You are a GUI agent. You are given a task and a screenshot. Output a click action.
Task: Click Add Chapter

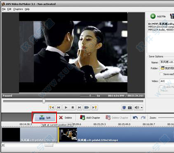pyautogui.click(x=90, y=117)
